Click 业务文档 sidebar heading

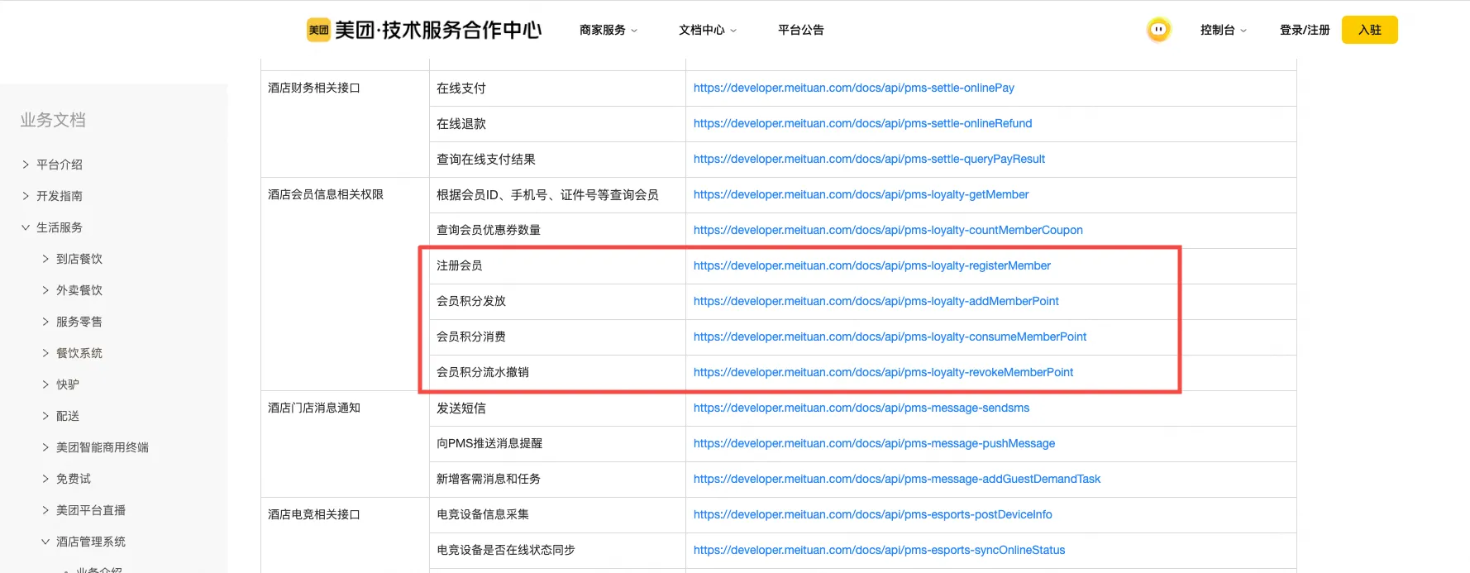(53, 120)
